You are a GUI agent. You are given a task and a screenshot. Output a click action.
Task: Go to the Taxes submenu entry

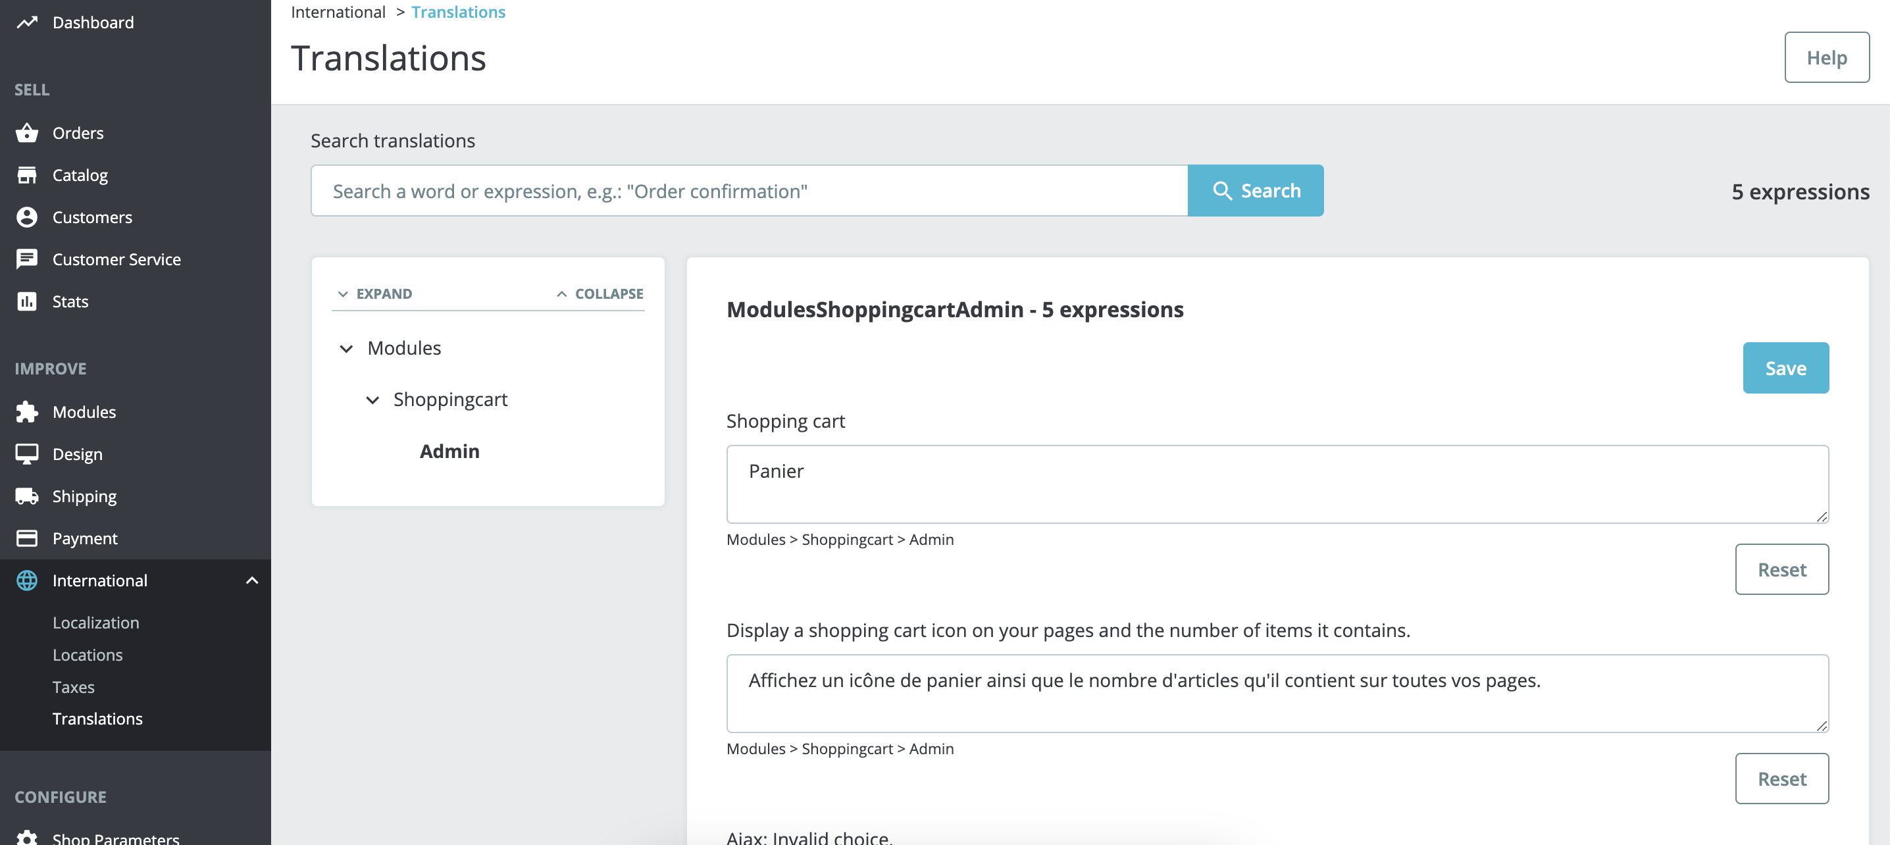73,686
